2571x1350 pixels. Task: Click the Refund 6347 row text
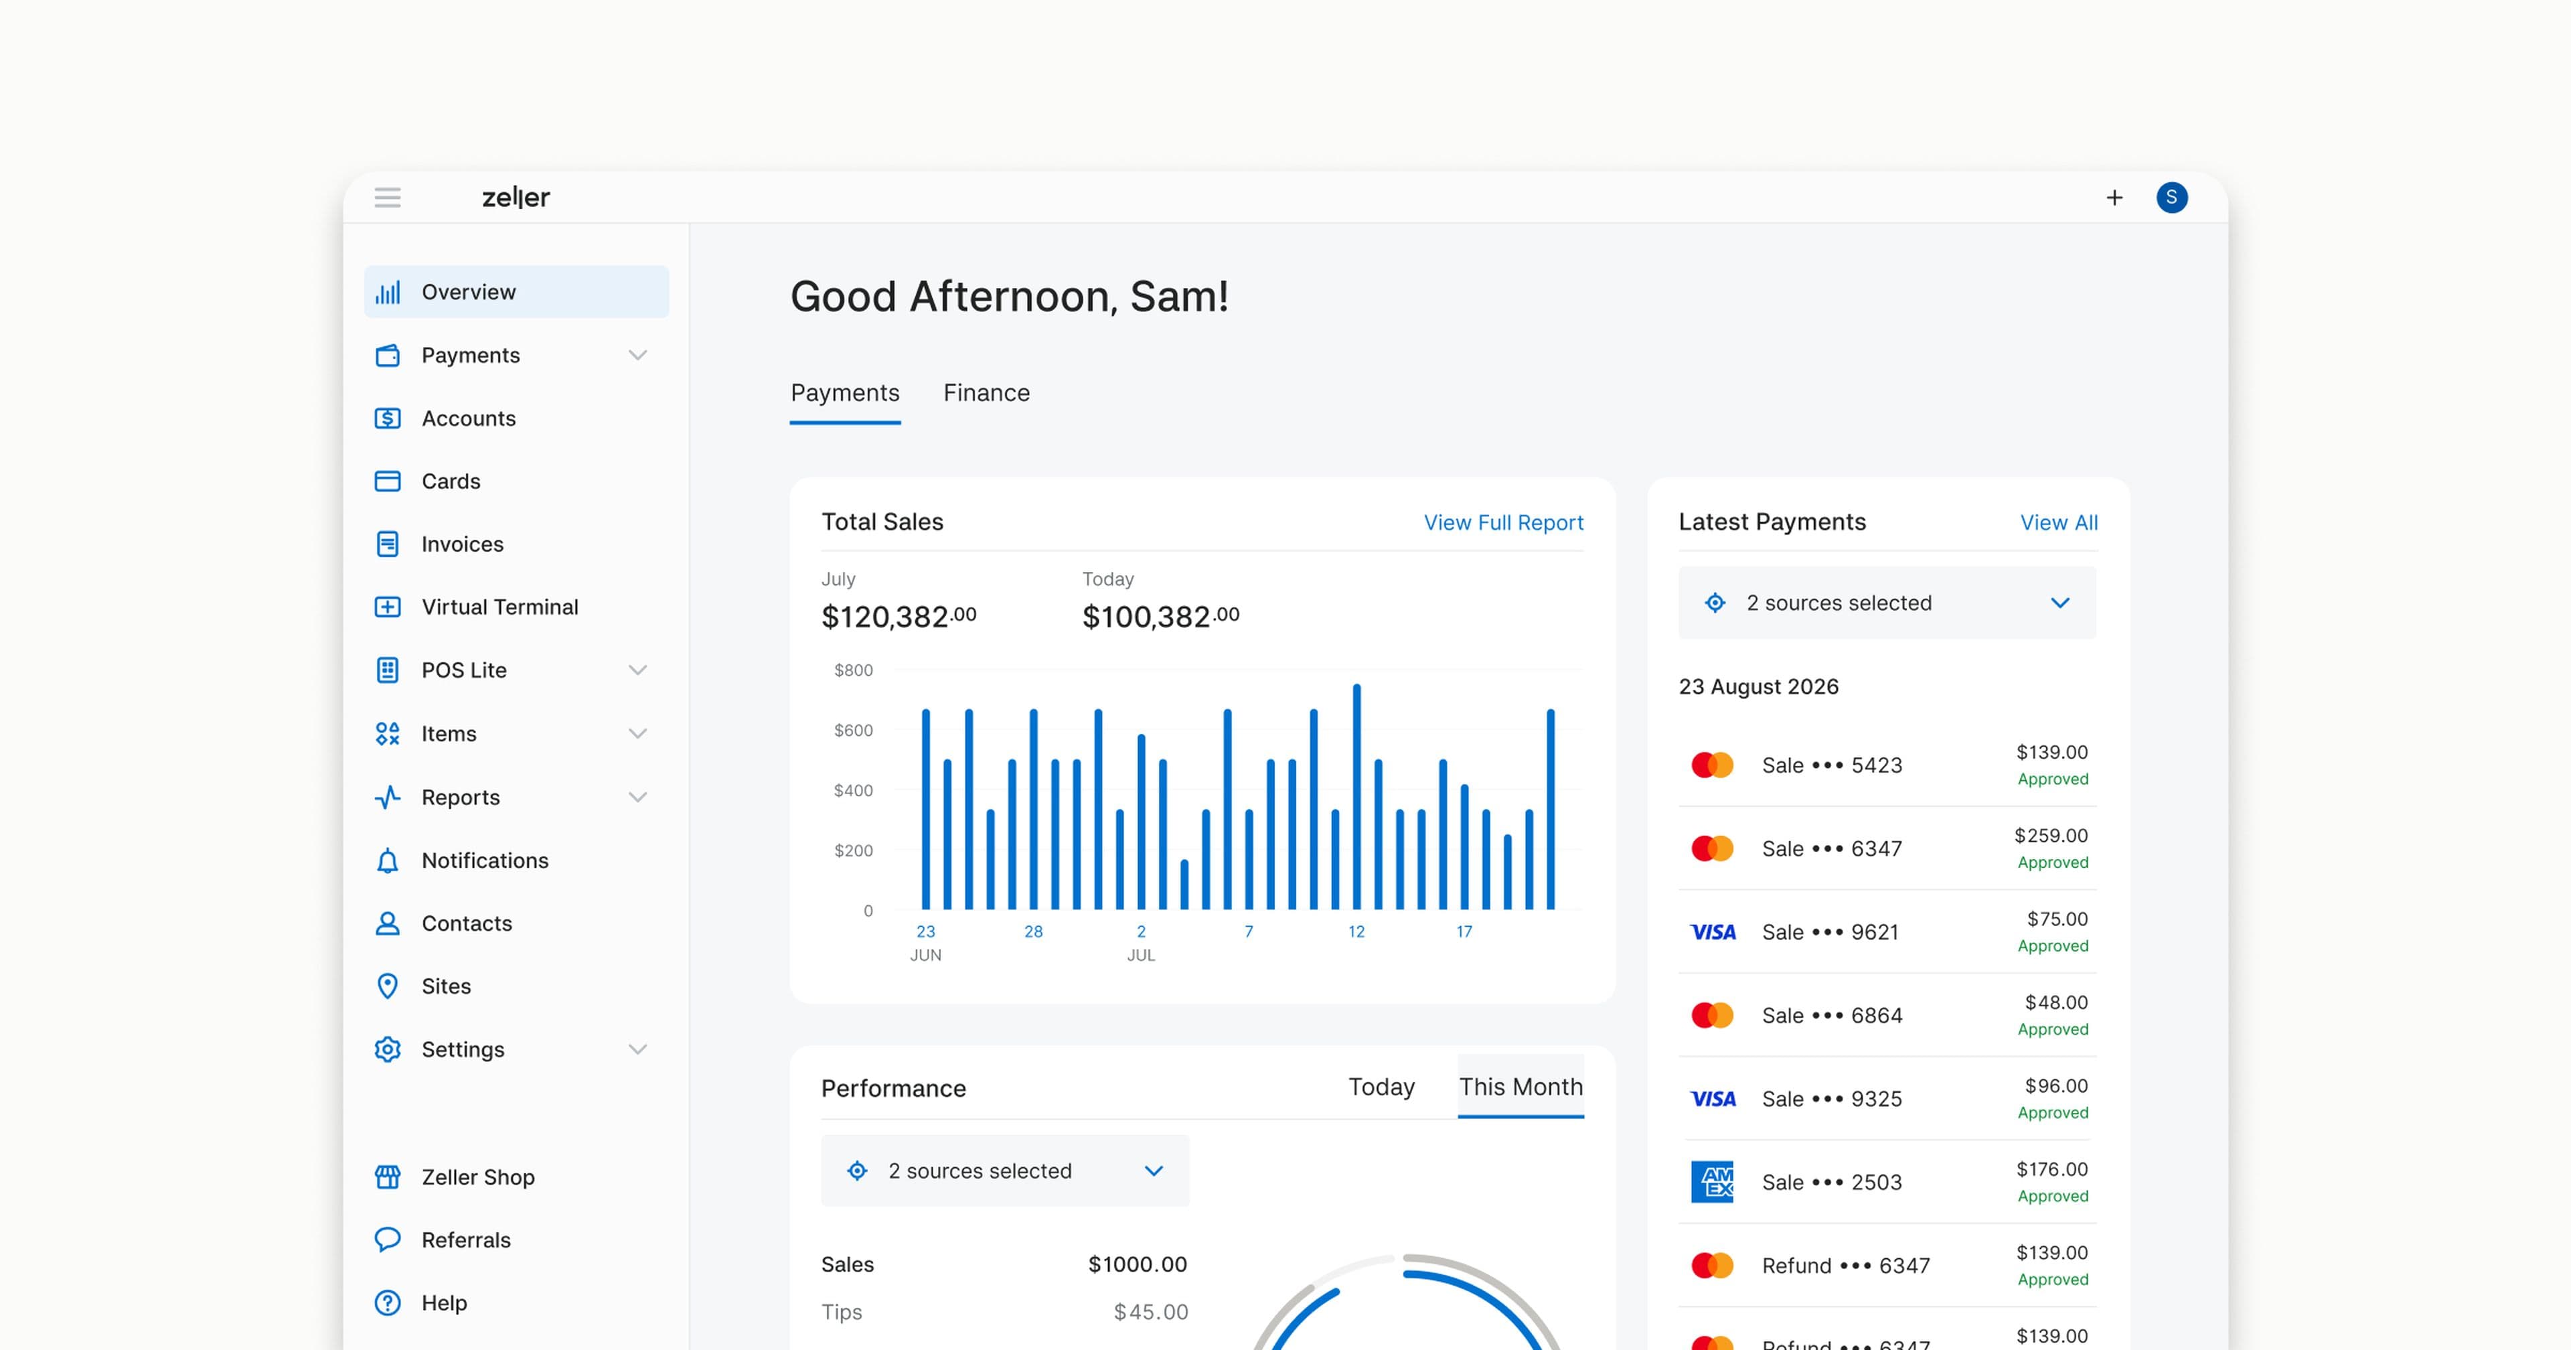(1845, 1266)
